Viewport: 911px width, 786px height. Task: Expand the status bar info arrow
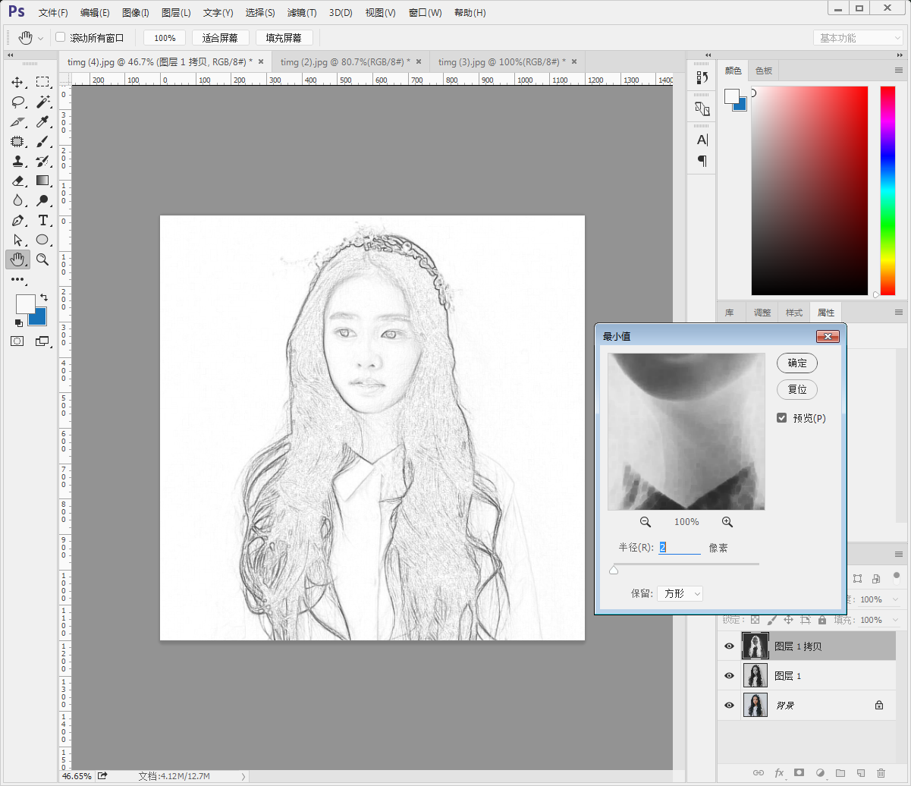coord(243,776)
